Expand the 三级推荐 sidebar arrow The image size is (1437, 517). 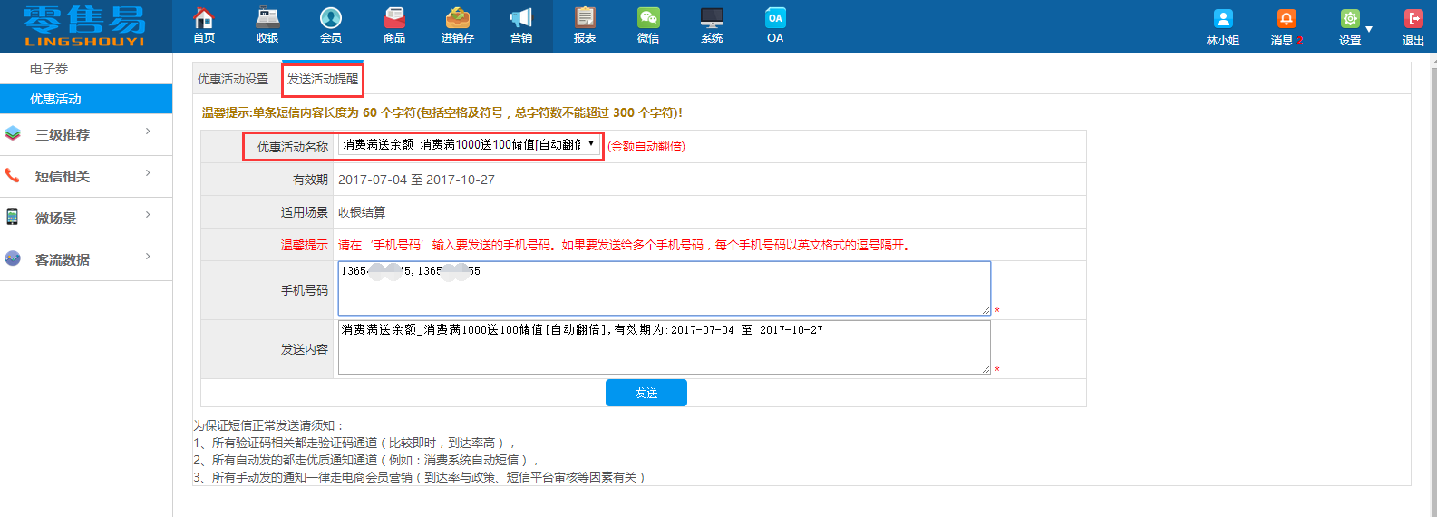148,132
